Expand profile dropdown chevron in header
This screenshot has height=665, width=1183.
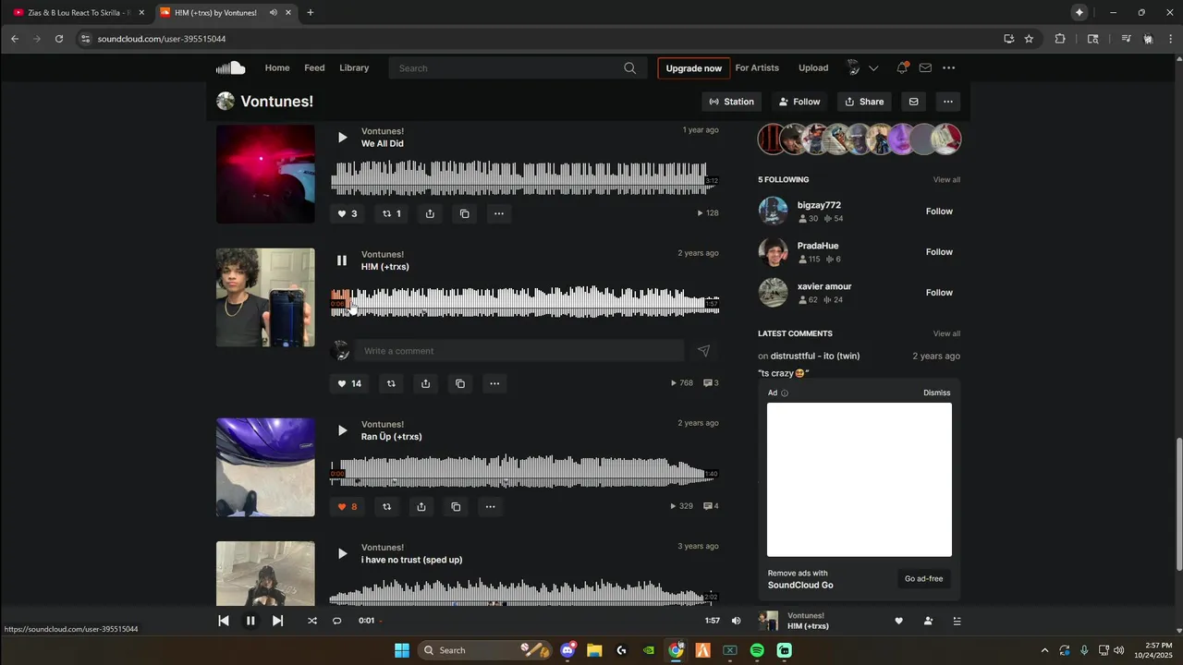click(x=873, y=68)
